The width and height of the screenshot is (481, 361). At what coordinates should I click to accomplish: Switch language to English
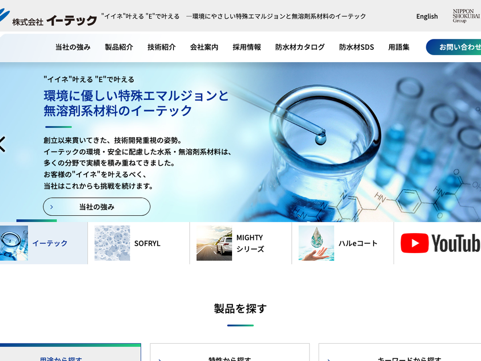[427, 16]
